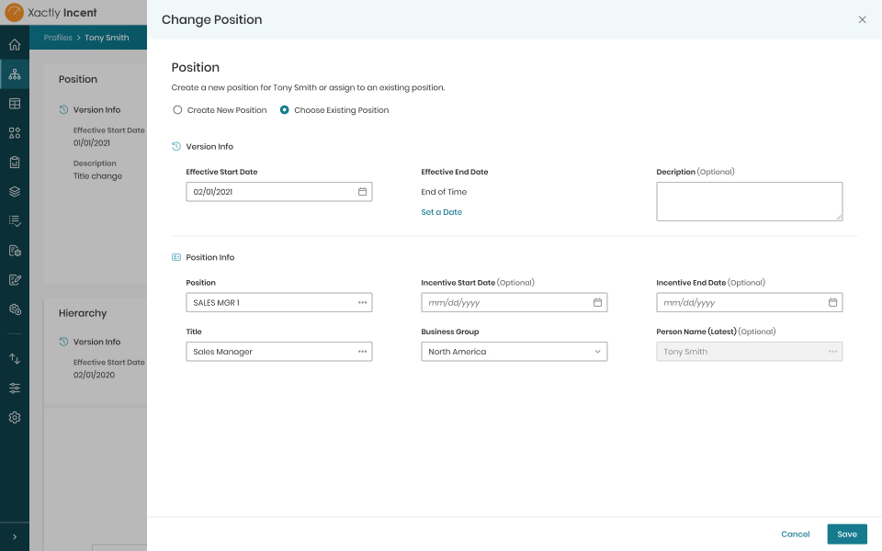882x551 pixels.
Task: Click the Cancel button
Action: (x=796, y=534)
